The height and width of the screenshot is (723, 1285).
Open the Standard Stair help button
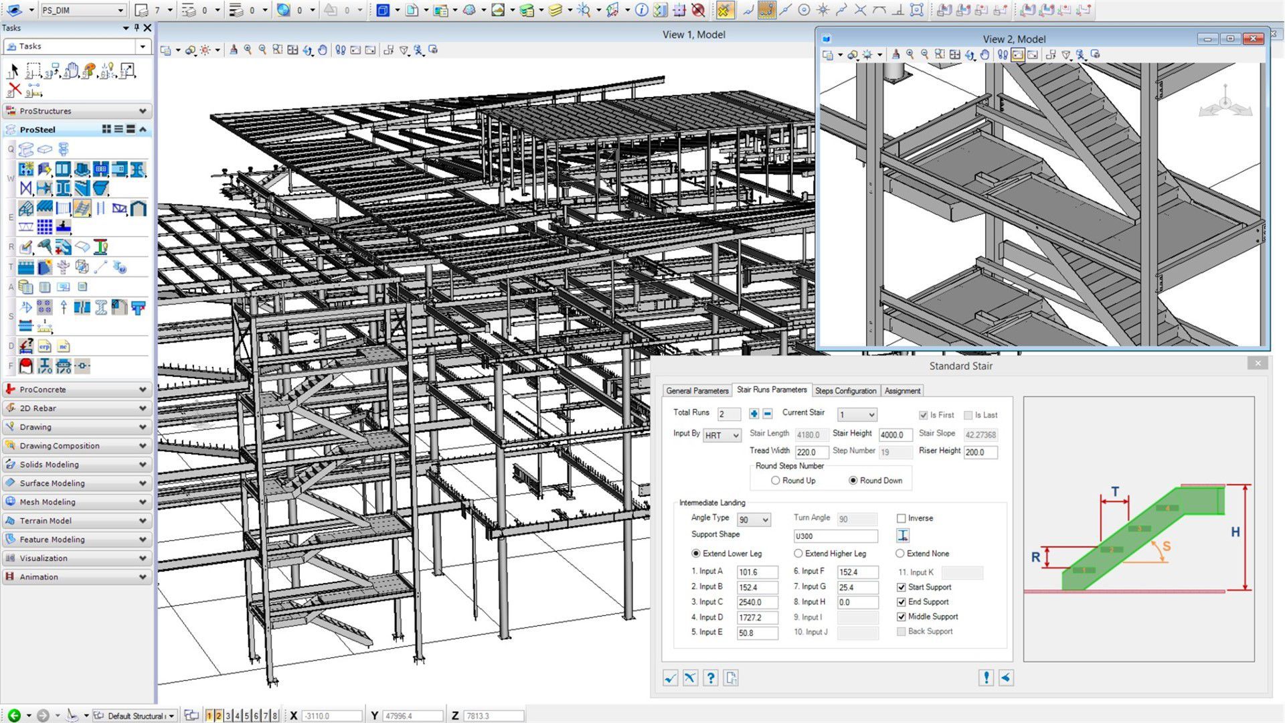coord(711,678)
